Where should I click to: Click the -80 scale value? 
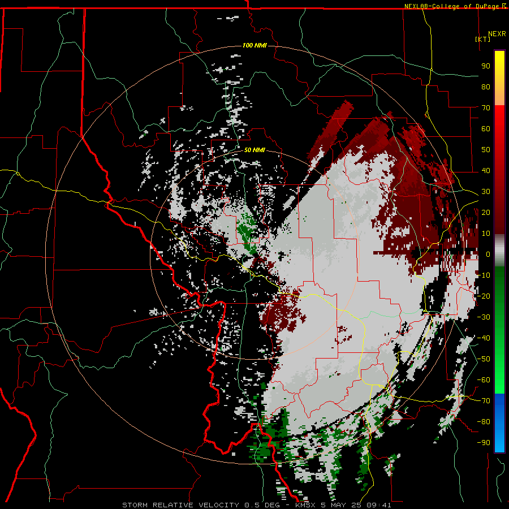(484, 422)
